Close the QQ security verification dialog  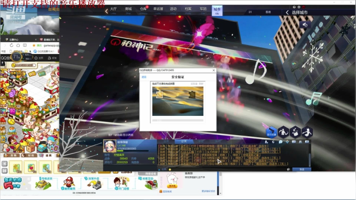[x=214, y=70]
